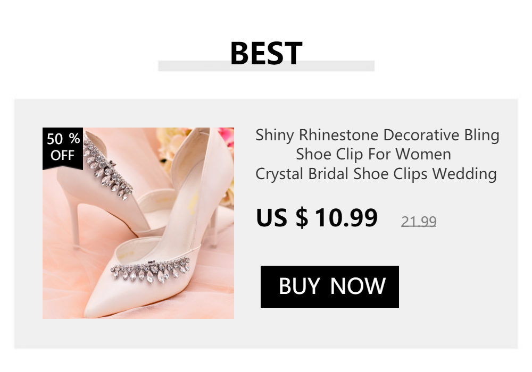532x372 pixels.
Task: Click the word NOW on the button
Action: click(358, 286)
